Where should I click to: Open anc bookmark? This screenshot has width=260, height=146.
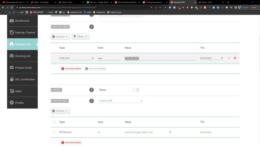point(62,12)
